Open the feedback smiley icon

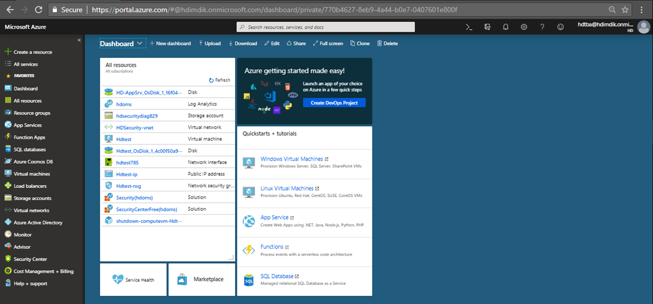point(561,27)
